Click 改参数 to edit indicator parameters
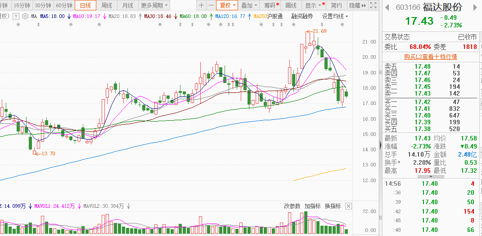The image size is (482, 236). [292, 206]
